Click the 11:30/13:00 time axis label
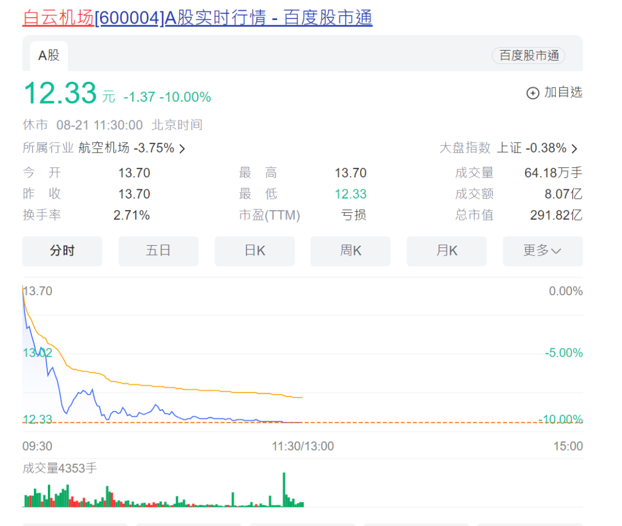Viewport: 622px width, 526px height. click(303, 446)
